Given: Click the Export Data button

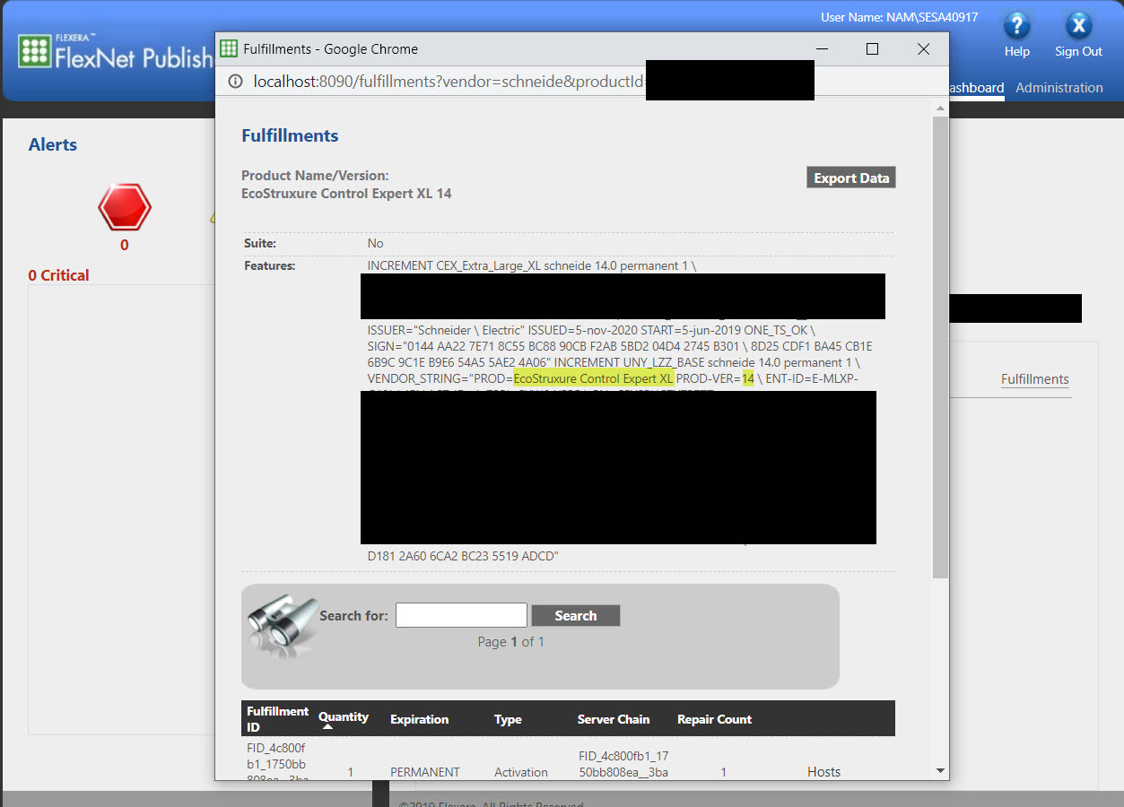Looking at the screenshot, I should [x=851, y=178].
